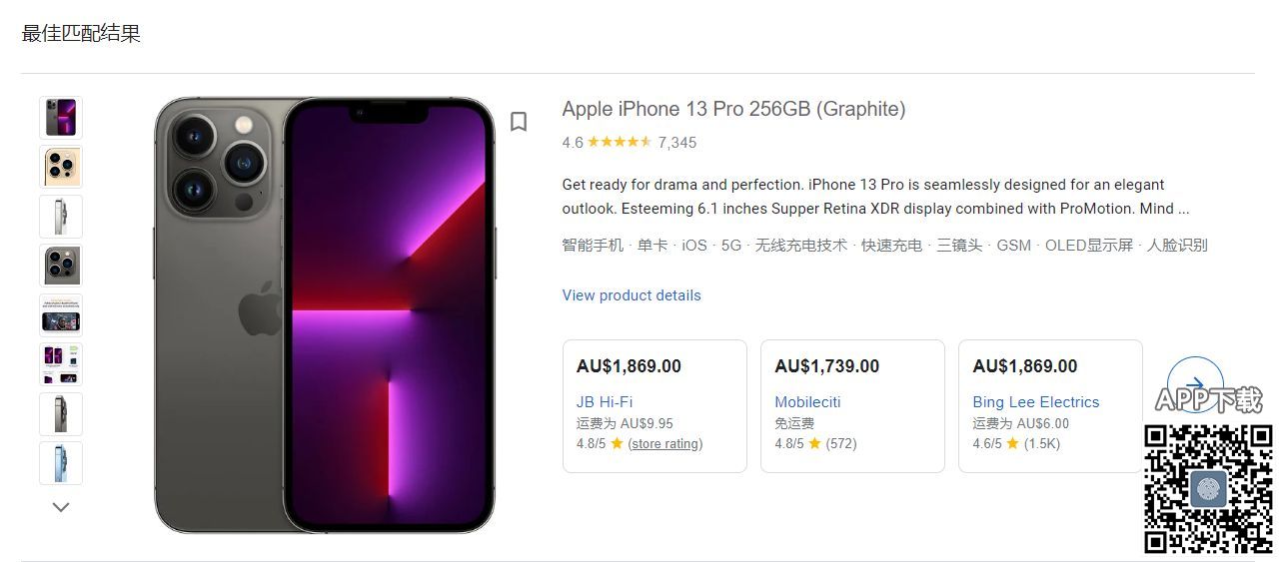Select the first graphite phone thumbnail
The image size is (1281, 562).
(61, 118)
